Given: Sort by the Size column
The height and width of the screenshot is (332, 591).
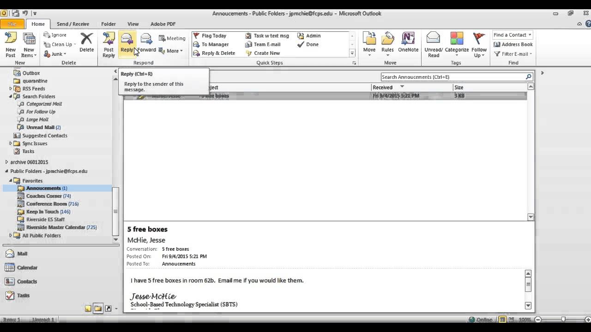Looking at the screenshot, I should pyautogui.click(x=489, y=87).
